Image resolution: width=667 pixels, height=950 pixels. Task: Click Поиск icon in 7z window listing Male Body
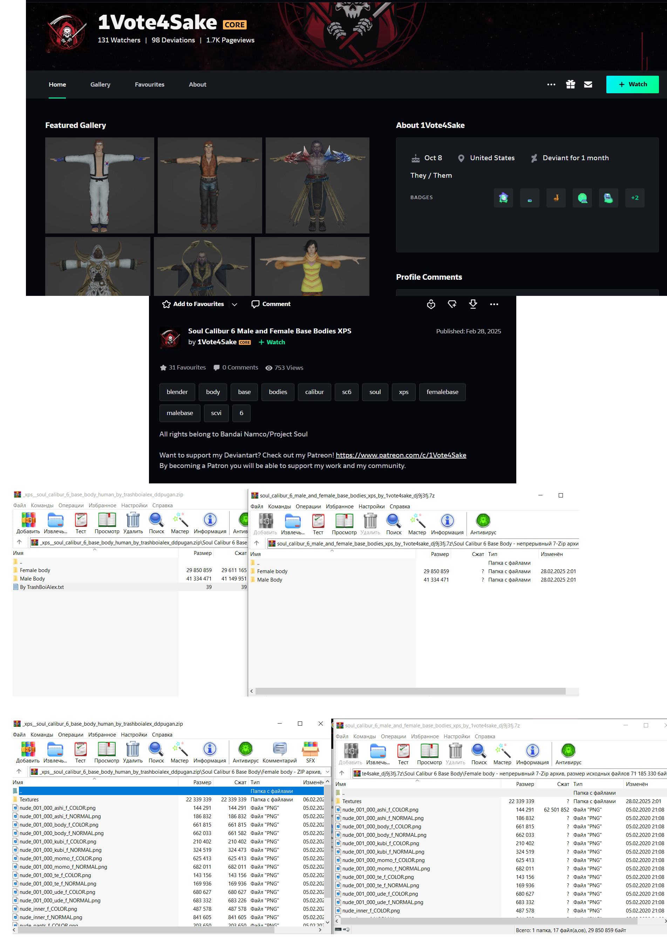(394, 524)
